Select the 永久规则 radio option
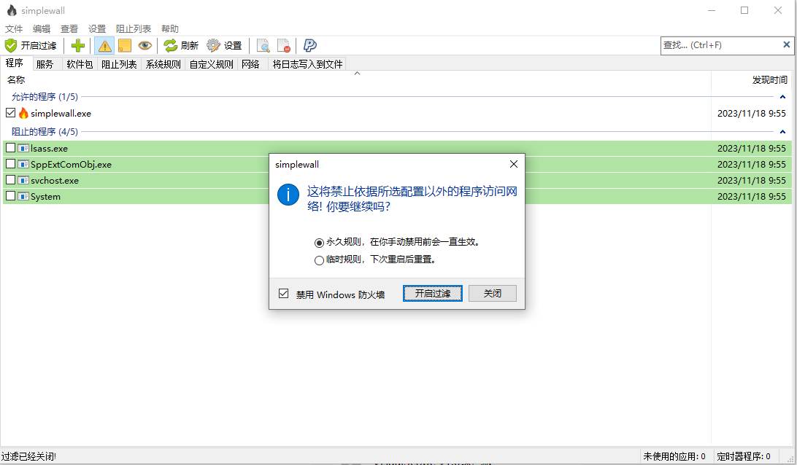 tap(319, 243)
